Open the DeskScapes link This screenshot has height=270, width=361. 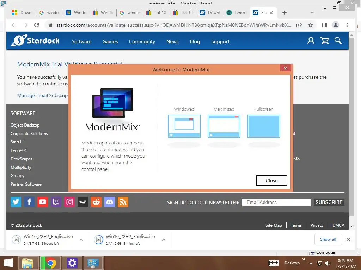[22, 159]
